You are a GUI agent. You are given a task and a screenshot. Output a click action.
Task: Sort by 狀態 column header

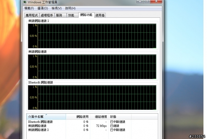(120, 117)
